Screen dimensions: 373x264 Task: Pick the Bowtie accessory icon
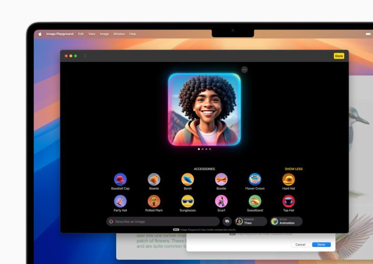221,179
